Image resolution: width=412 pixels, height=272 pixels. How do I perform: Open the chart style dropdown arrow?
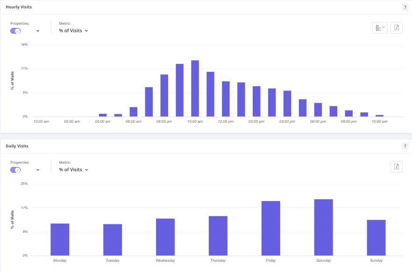383,27
